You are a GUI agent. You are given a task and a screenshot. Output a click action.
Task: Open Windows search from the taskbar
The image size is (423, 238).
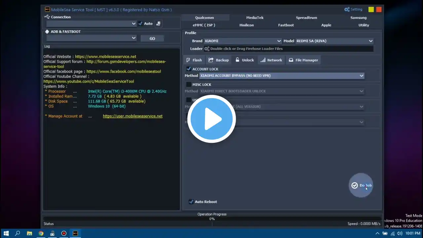18,233
